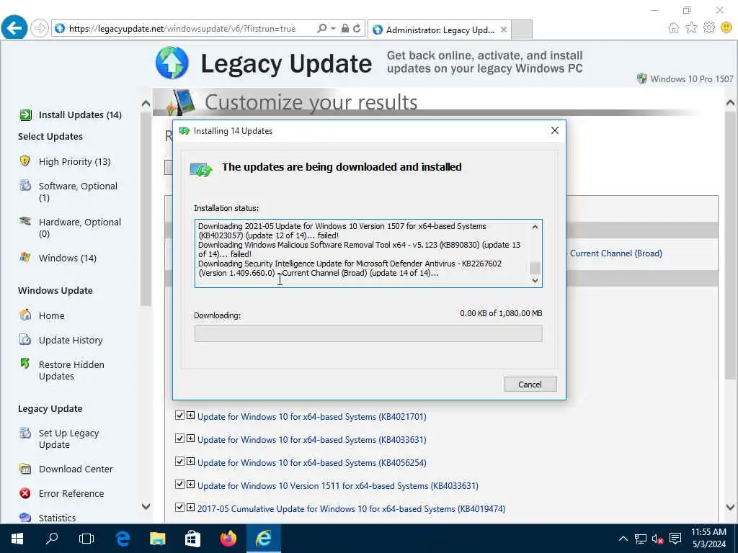Expand details for Version 1511 KB4033631
This screenshot has width=738, height=553.
[190, 485]
